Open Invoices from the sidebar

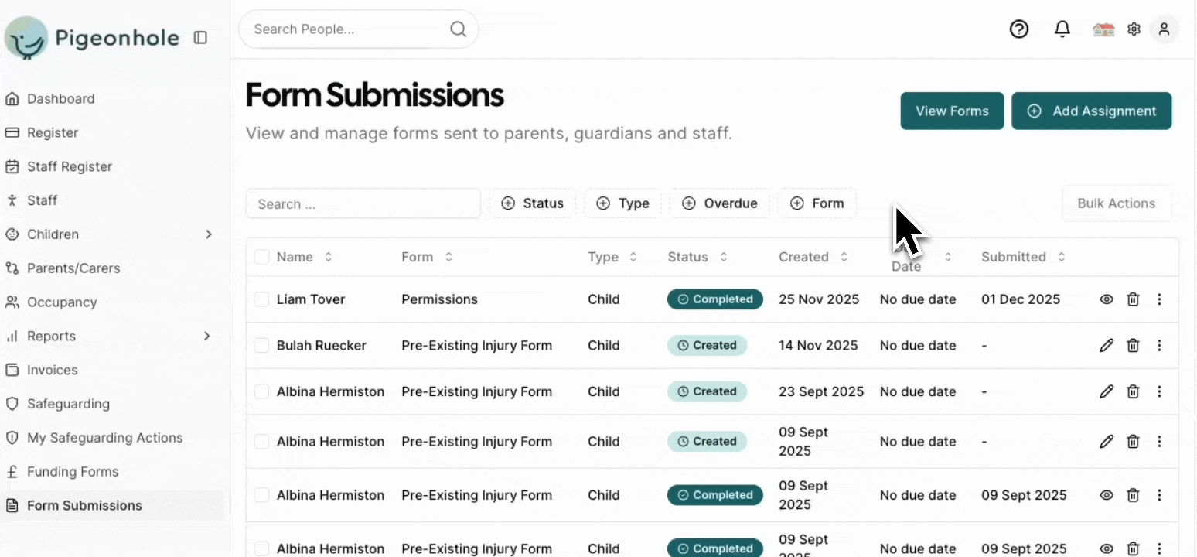[52, 370]
